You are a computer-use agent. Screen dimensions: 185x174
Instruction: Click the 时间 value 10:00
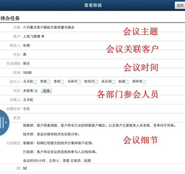pos(27,73)
